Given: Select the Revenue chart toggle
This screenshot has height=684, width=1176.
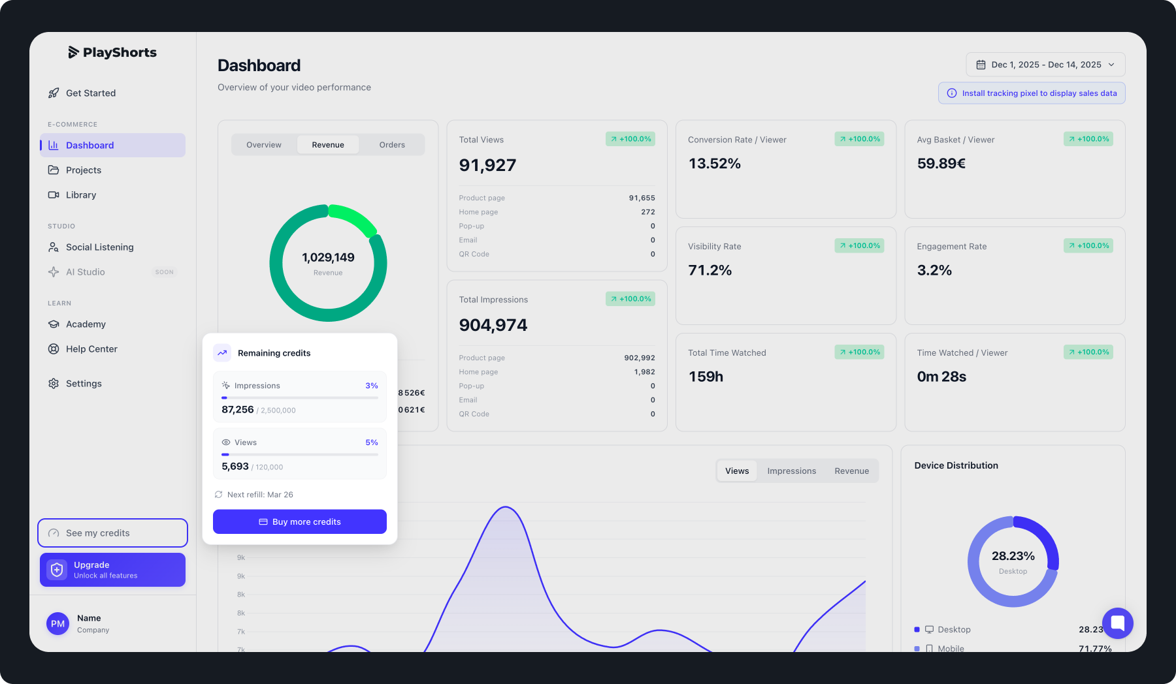Looking at the screenshot, I should [851, 471].
